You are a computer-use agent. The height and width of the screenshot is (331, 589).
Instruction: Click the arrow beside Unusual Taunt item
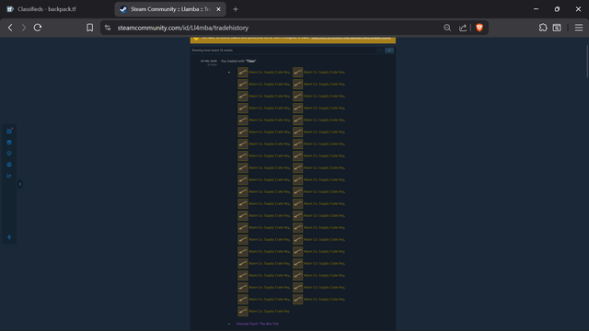pos(229,324)
